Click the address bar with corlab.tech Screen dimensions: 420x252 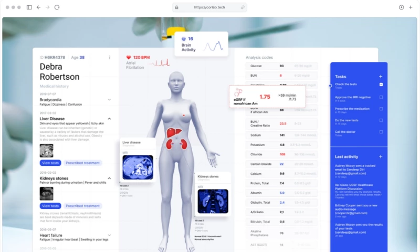209,7
